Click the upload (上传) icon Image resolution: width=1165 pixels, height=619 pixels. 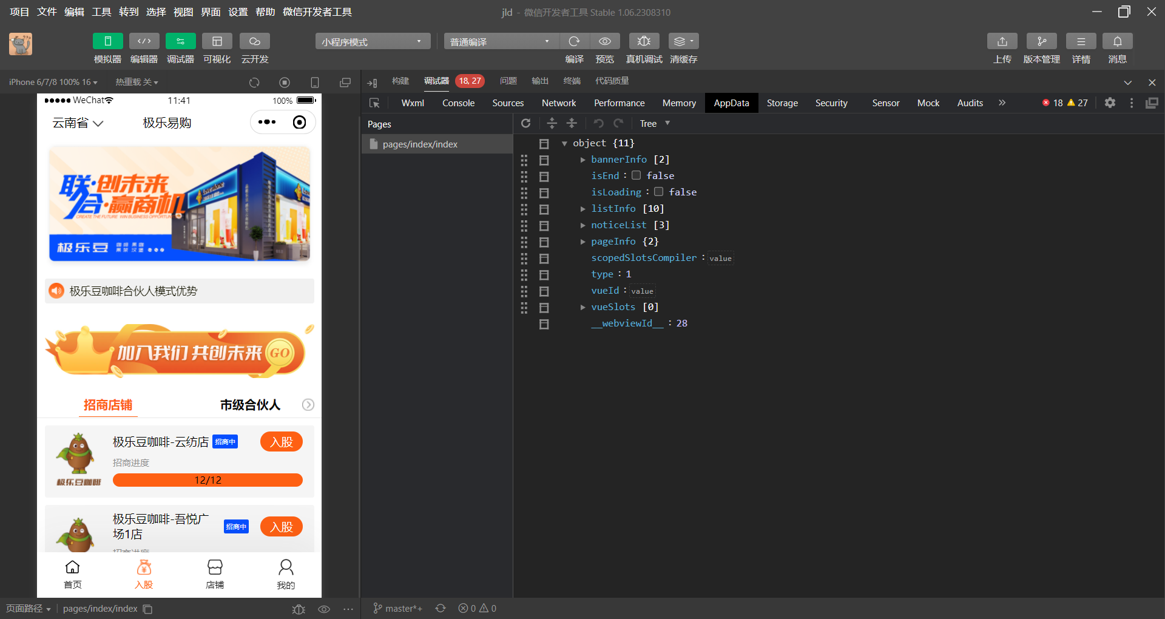(1002, 41)
